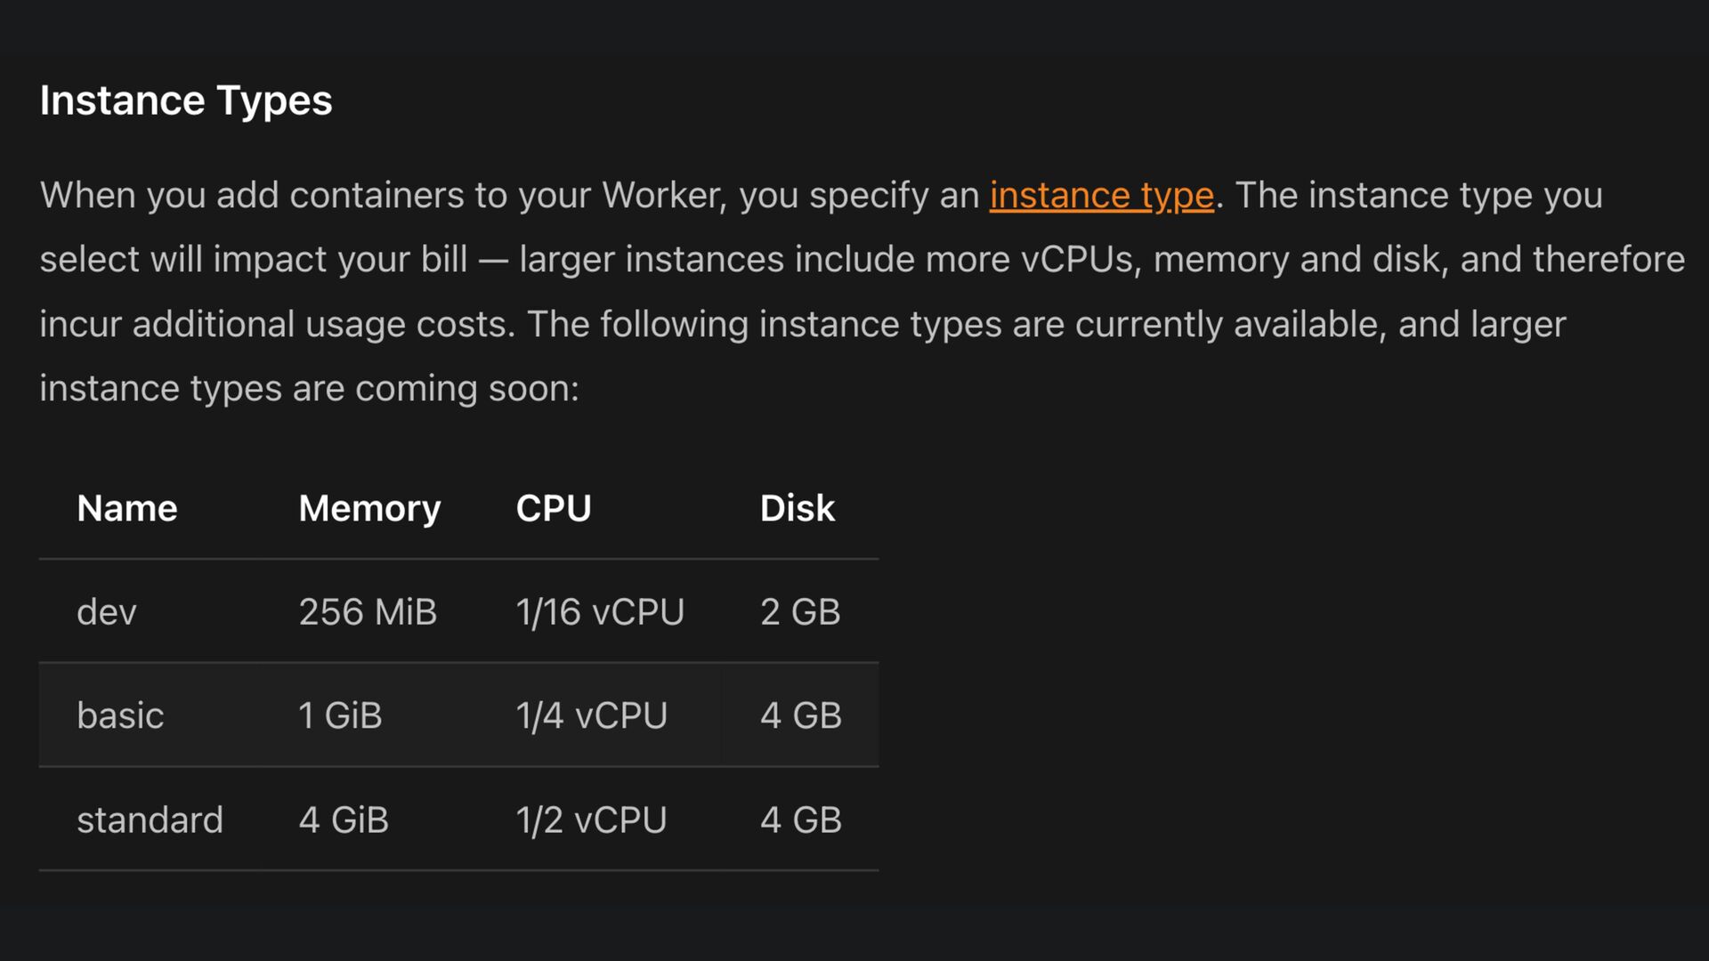Select the CPU column header
The height and width of the screenshot is (961, 1709).
554,508
